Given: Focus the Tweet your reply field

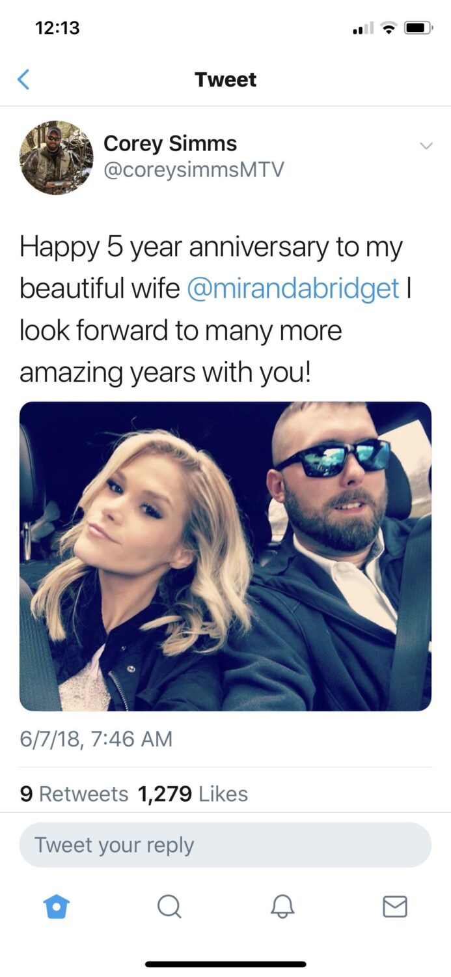Looking at the screenshot, I should 225,845.
